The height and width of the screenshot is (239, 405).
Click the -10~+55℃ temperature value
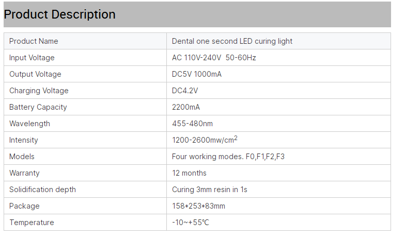(191, 223)
